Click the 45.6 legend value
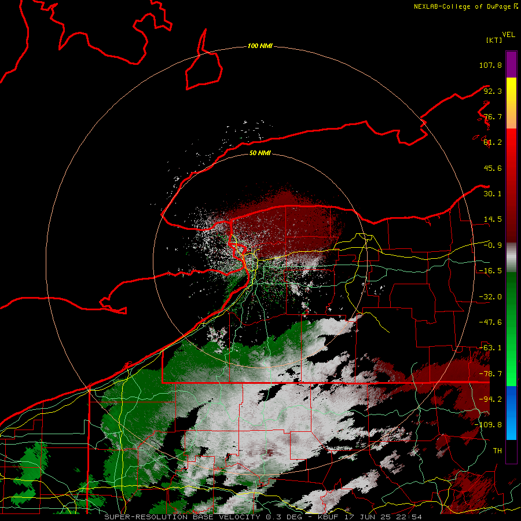This screenshot has height=521, width=521. point(493,168)
